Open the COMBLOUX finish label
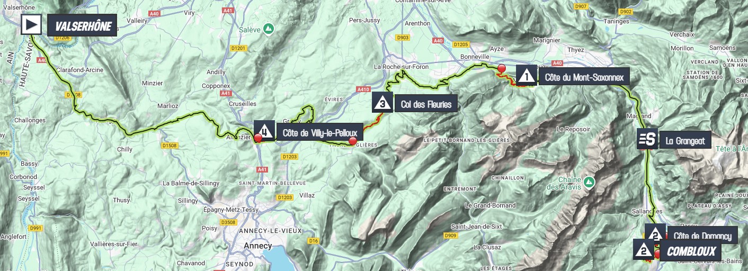This screenshot has height=271, width=748. 691,251
